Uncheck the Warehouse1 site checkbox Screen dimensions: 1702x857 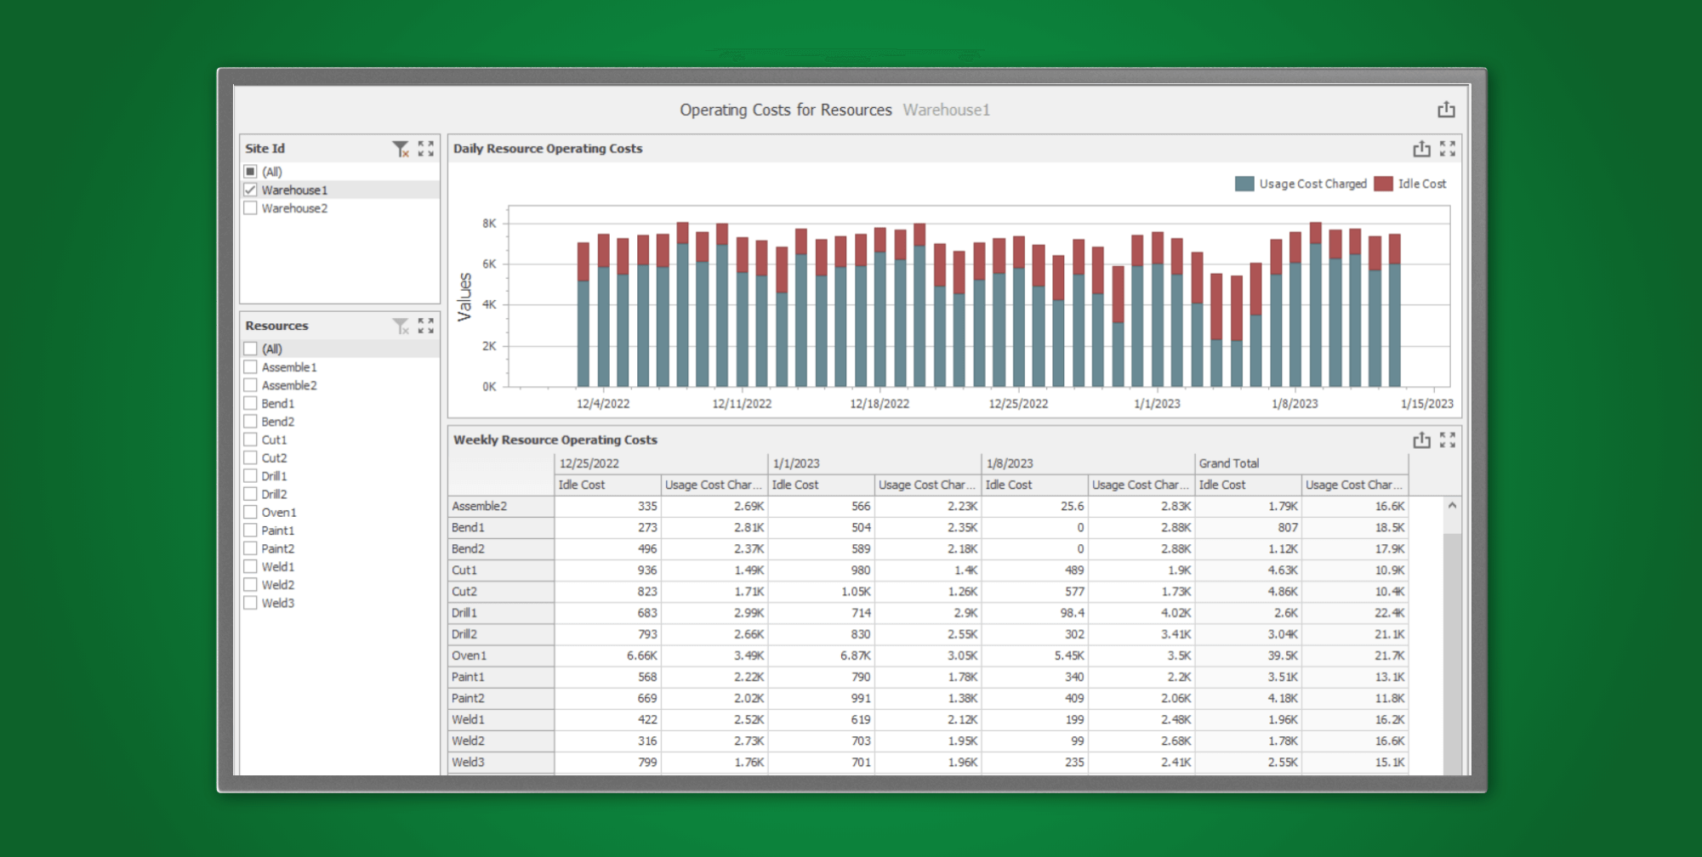click(251, 190)
